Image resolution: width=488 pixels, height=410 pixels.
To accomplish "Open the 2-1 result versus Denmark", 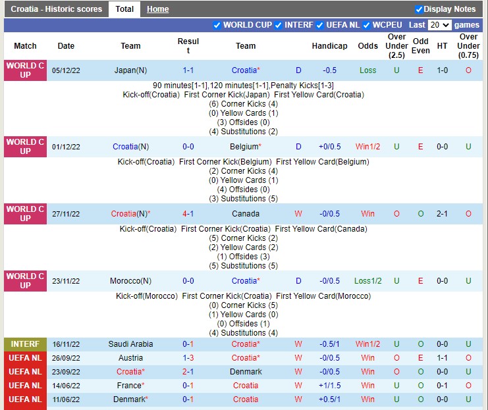I will (188, 372).
